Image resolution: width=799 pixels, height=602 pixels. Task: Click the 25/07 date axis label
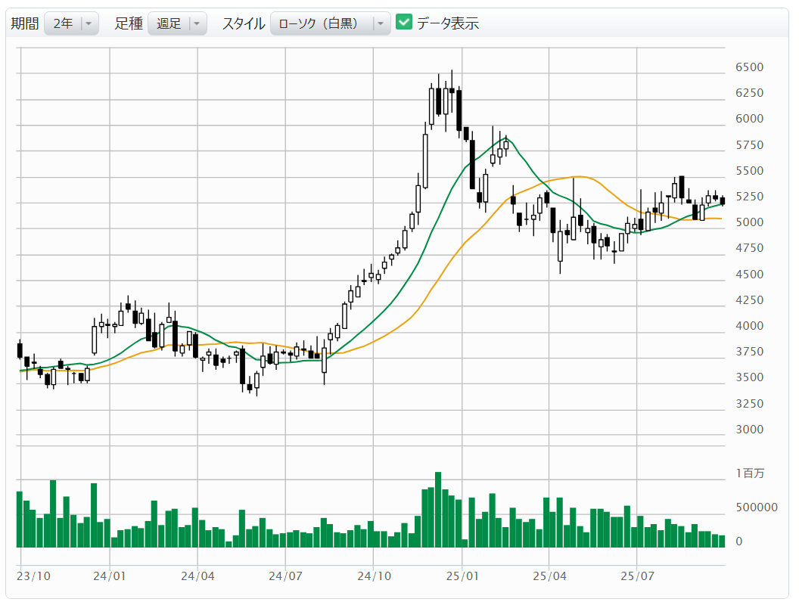637,576
